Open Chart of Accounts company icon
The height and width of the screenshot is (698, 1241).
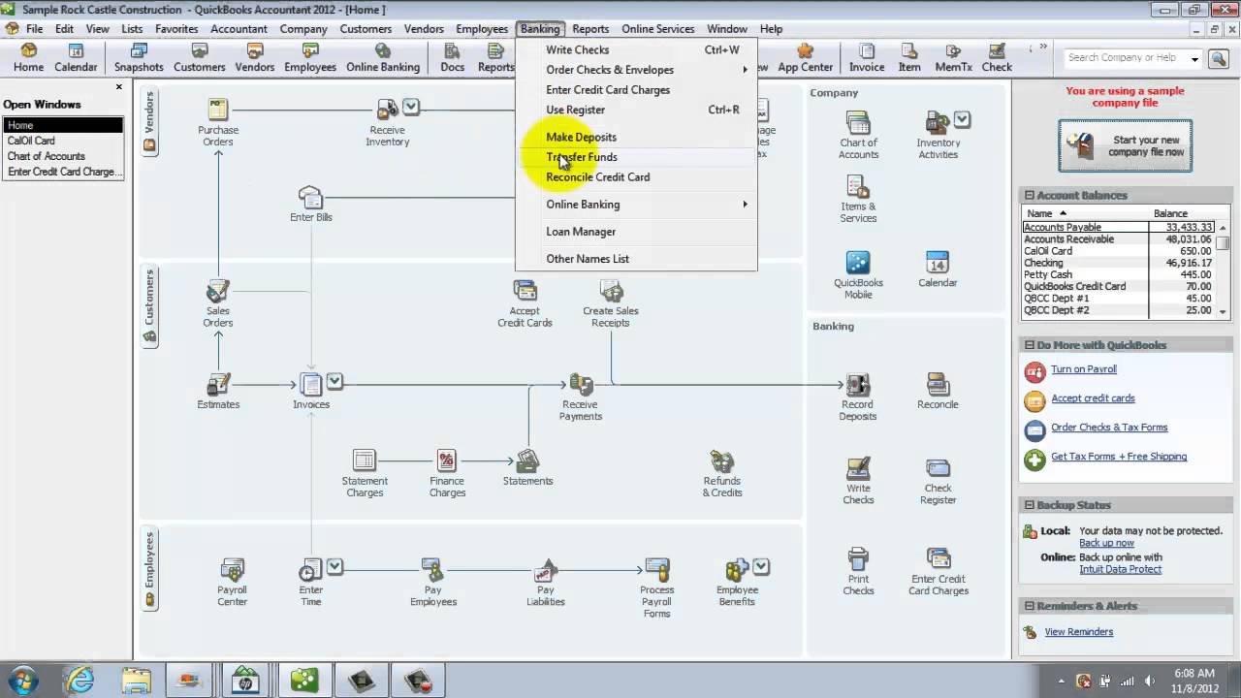[858, 122]
